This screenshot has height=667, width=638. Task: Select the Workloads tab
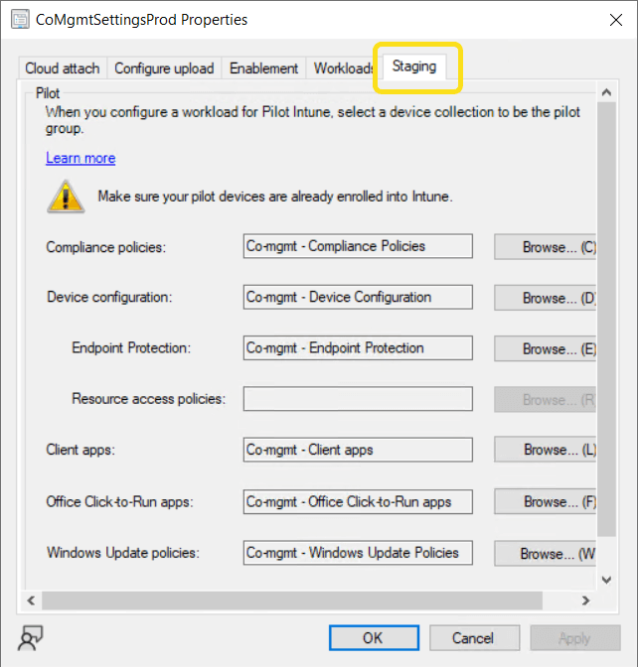(343, 68)
